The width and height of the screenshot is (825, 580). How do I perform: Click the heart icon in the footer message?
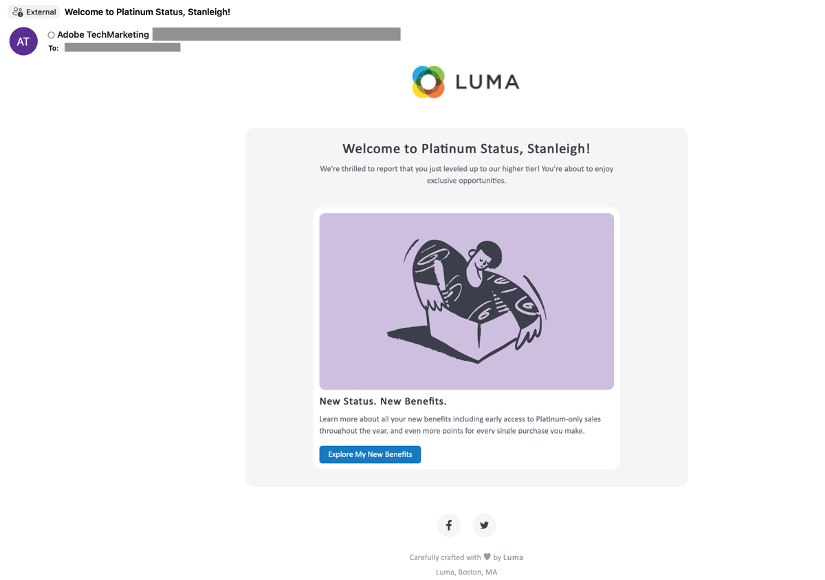(487, 557)
